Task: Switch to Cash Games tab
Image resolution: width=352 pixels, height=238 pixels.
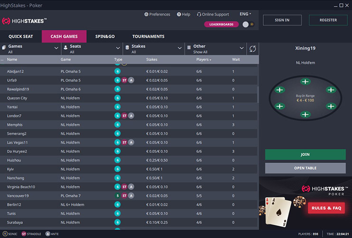Action: pos(64,37)
